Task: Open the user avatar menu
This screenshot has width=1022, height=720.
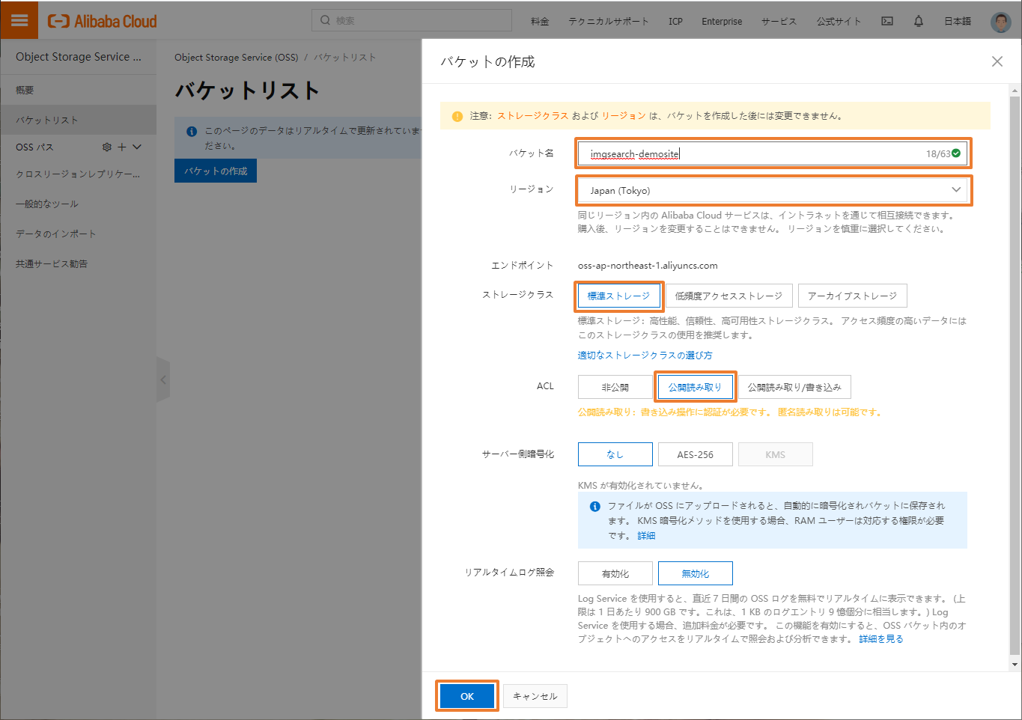Action: (x=1000, y=22)
